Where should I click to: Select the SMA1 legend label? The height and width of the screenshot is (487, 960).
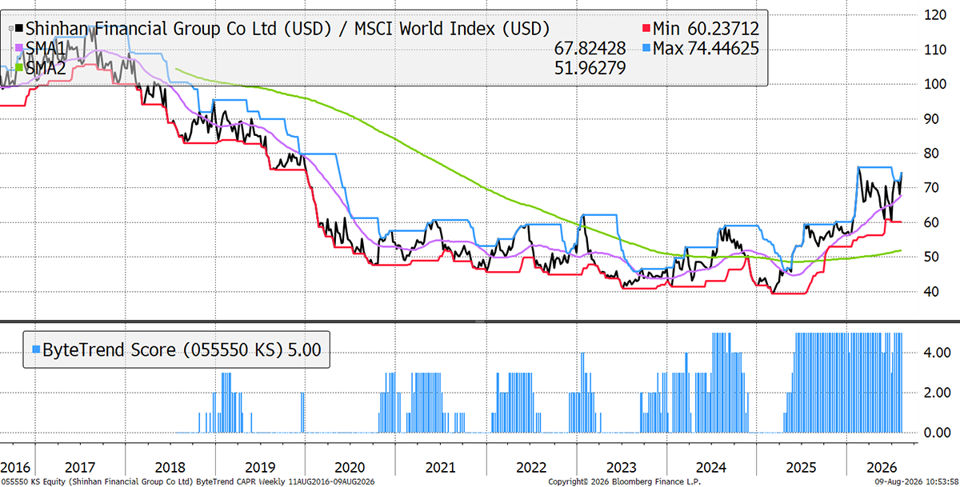47,49
